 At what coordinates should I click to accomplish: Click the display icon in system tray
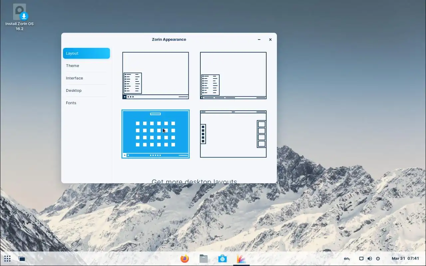[x=361, y=258]
